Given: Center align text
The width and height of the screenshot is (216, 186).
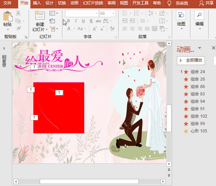Looking at the screenshot, I should pyautogui.click(x=132, y=29).
